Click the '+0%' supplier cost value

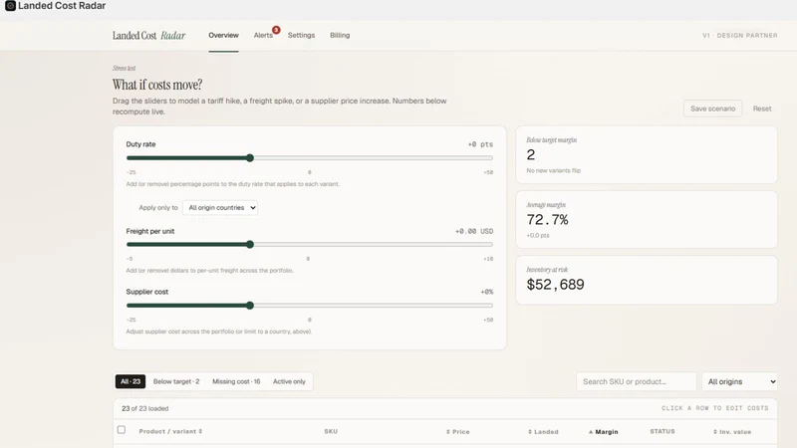tap(486, 292)
